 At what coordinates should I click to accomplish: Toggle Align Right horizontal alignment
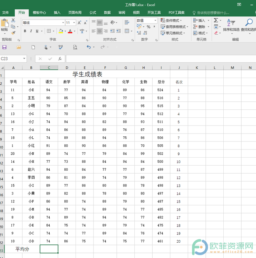click(x=106, y=31)
